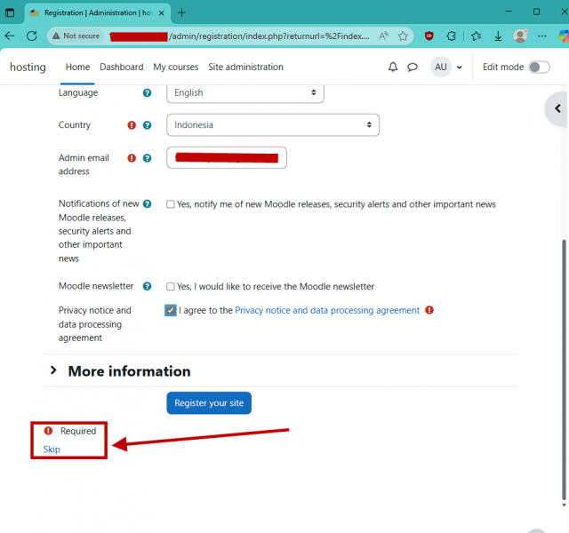Click the Skip link
This screenshot has width=569, height=533.
tap(52, 449)
